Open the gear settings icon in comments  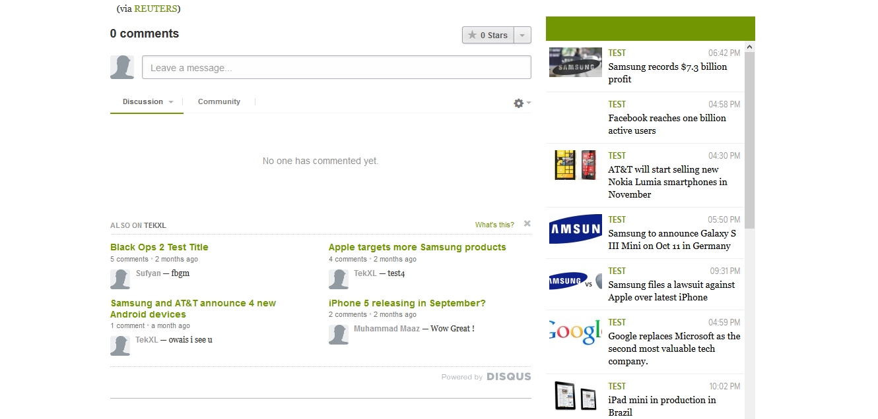pos(519,103)
